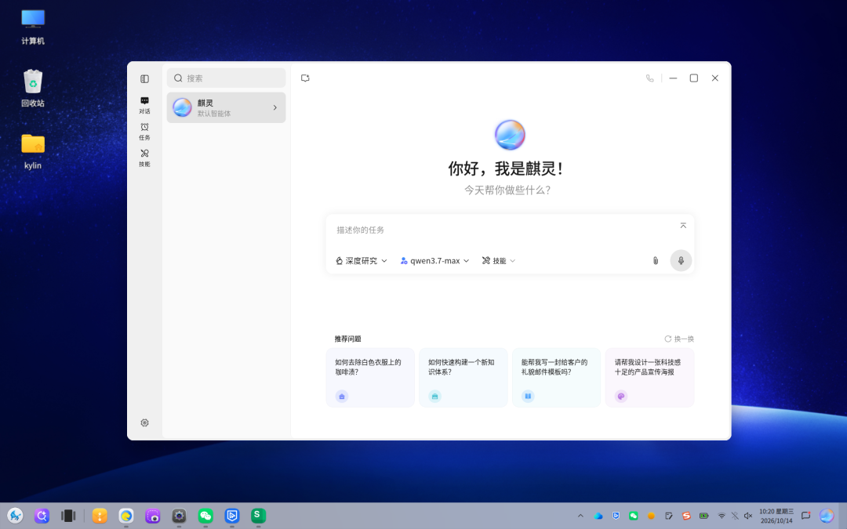The width and height of the screenshot is (847, 529).
Task: Expand the input box with the top-right arrow icon
Action: point(683,226)
